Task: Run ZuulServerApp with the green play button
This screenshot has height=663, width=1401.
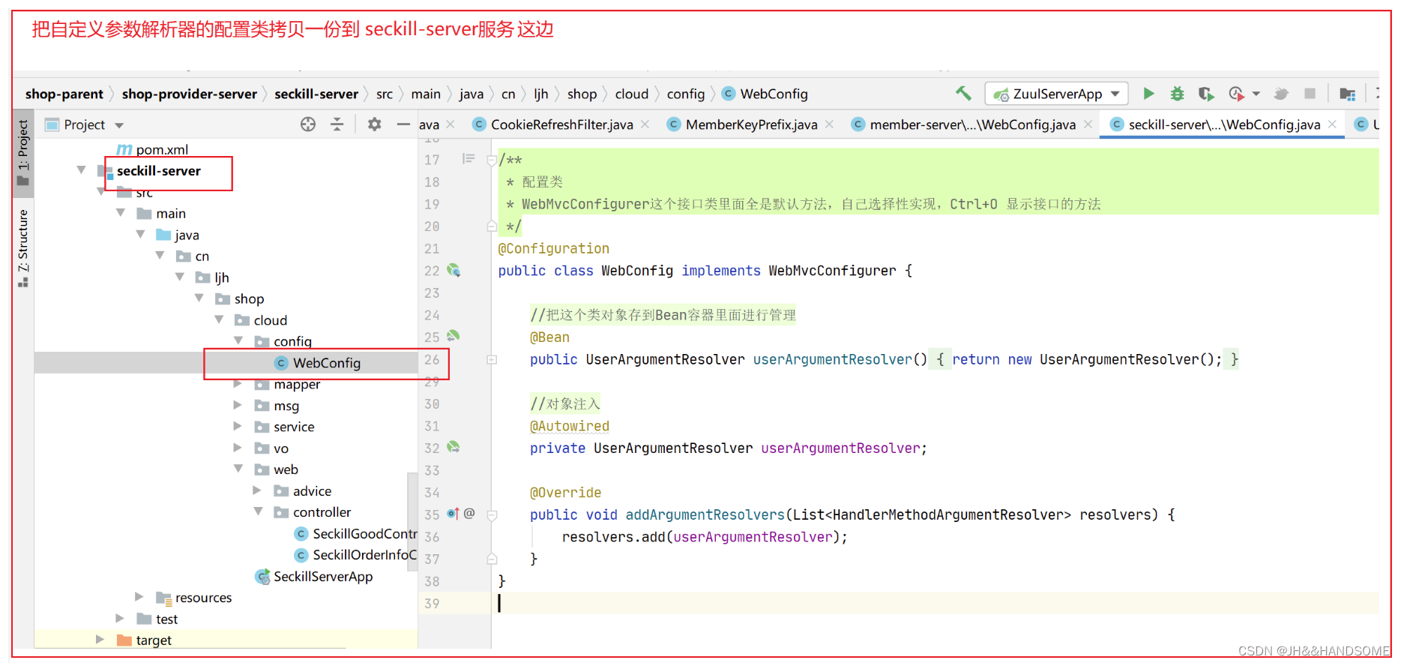Action: point(1148,94)
